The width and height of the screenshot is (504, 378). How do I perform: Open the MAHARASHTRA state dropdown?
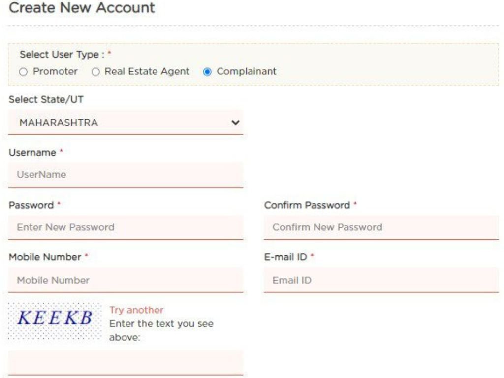[x=125, y=123]
